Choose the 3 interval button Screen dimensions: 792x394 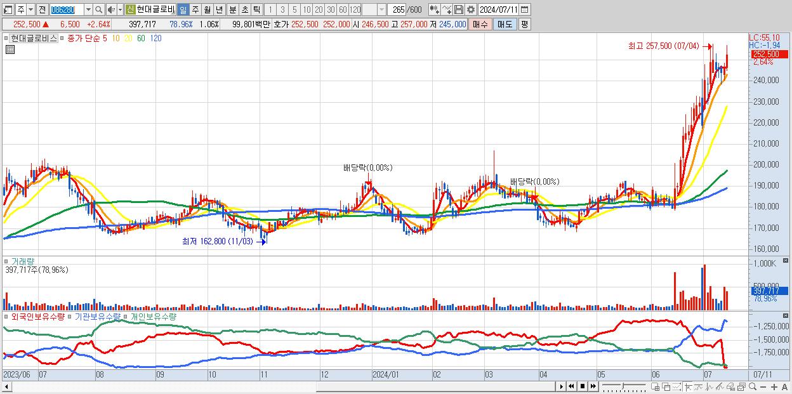coord(282,10)
